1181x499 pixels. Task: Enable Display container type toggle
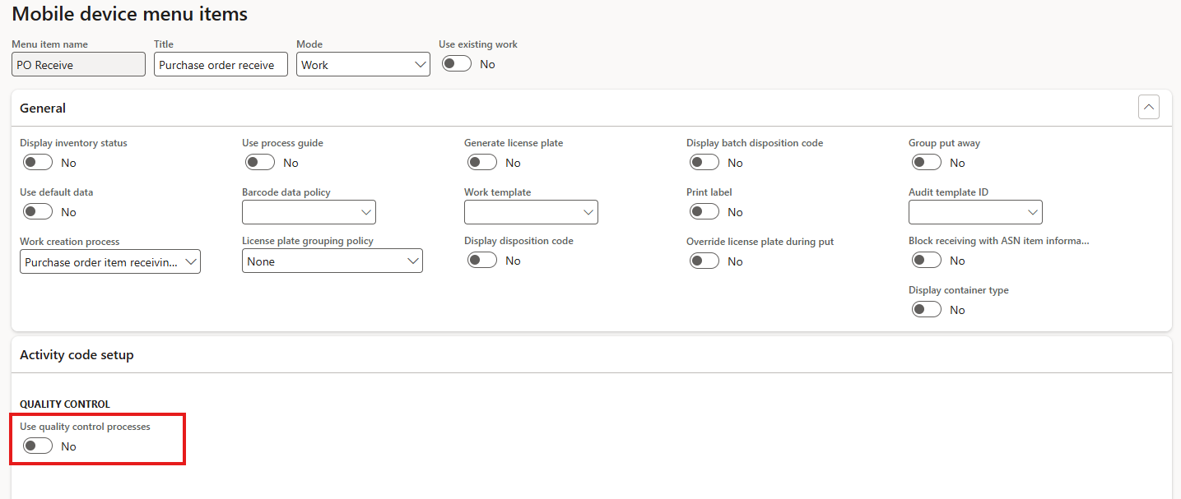click(927, 310)
